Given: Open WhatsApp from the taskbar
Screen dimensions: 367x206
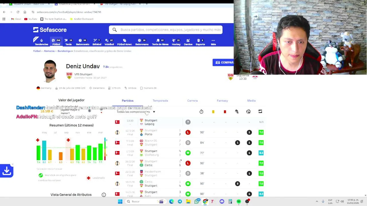Looking at the screenshot, I should [197, 201].
